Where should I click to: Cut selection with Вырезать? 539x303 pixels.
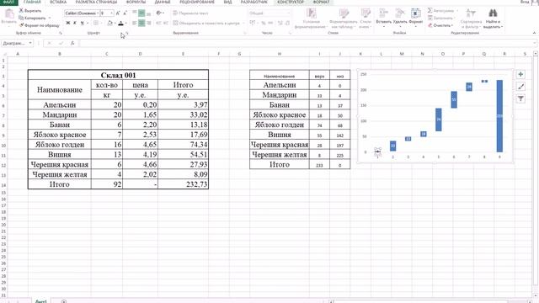pyautogui.click(x=30, y=11)
